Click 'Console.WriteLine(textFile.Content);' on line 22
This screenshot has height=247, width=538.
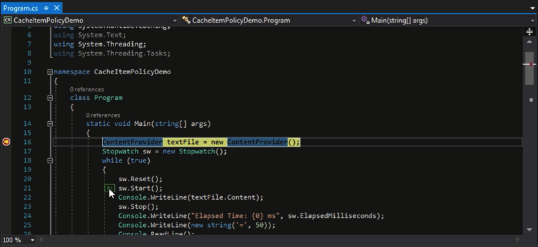[191, 197]
